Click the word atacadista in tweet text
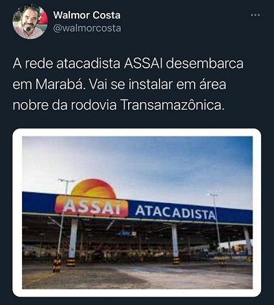Screen dimensions: 274x305 (x=88, y=64)
